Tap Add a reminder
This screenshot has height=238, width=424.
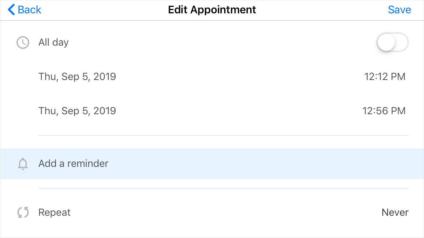pyautogui.click(x=73, y=163)
